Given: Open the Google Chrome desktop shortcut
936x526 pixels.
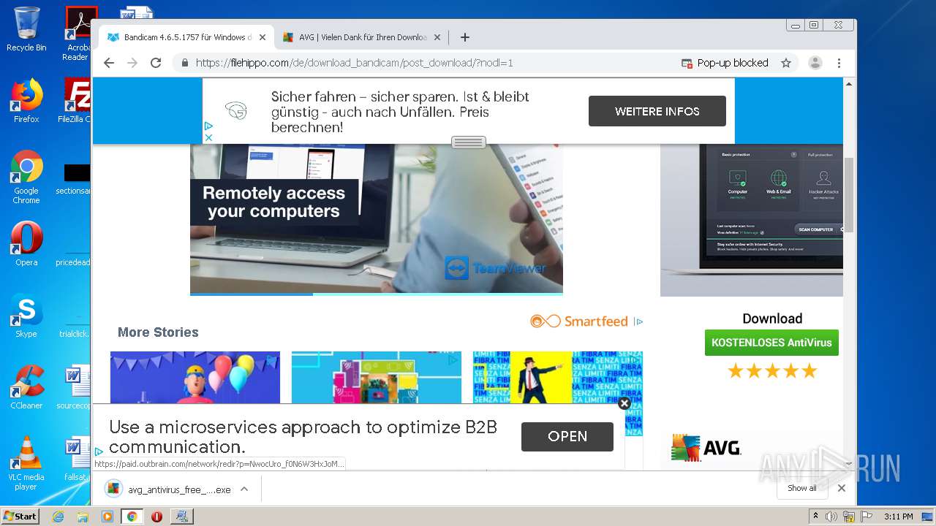Looking at the screenshot, I should [26, 178].
